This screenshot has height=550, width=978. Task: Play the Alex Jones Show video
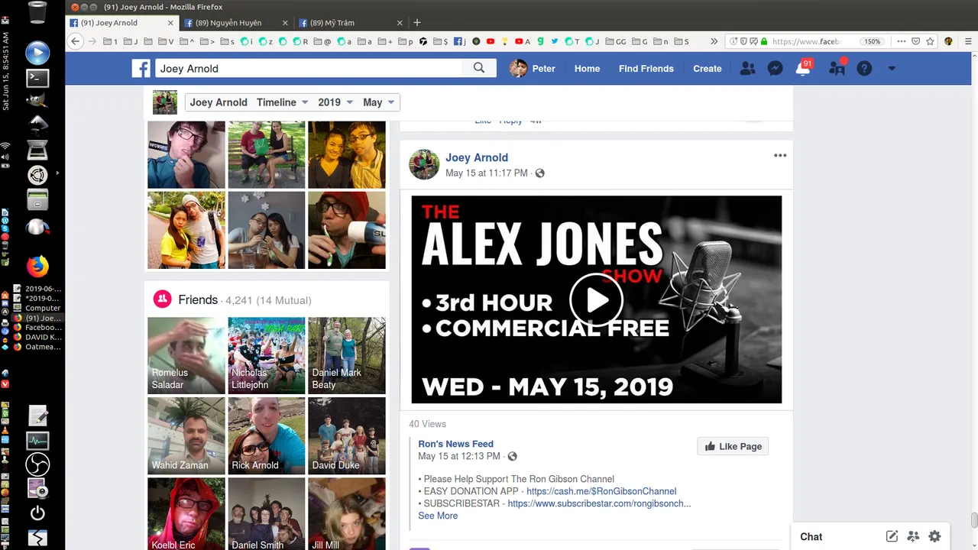coord(596,300)
